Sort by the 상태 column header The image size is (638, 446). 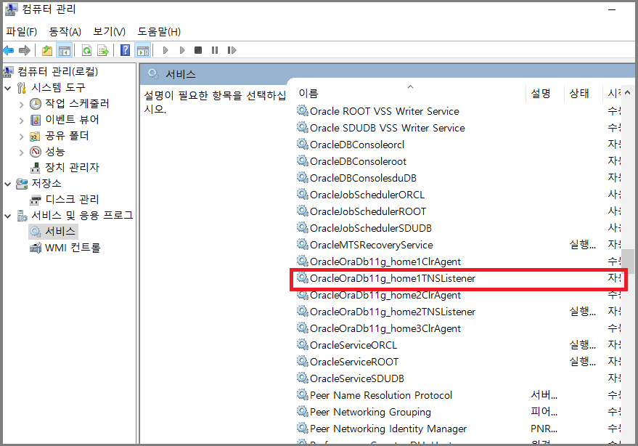pyautogui.click(x=584, y=93)
